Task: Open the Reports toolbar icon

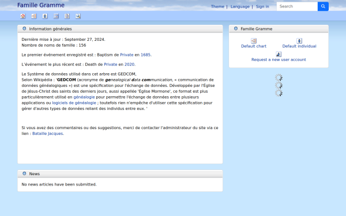Action: coord(67,16)
